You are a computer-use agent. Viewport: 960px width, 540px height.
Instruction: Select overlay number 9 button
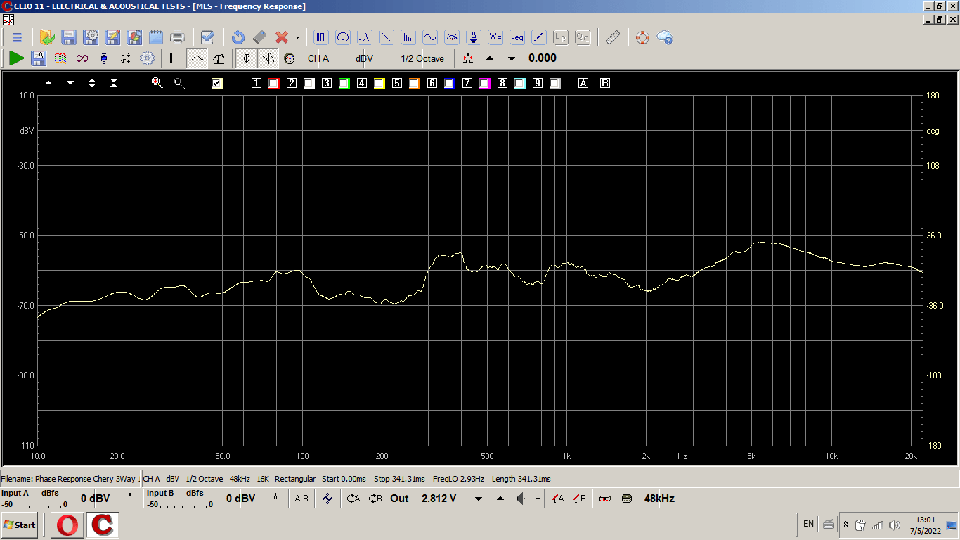tap(538, 83)
